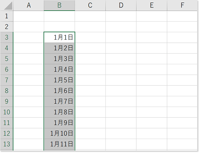The image size is (199, 154).
Task: Select column F header
Action: tap(182, 5)
